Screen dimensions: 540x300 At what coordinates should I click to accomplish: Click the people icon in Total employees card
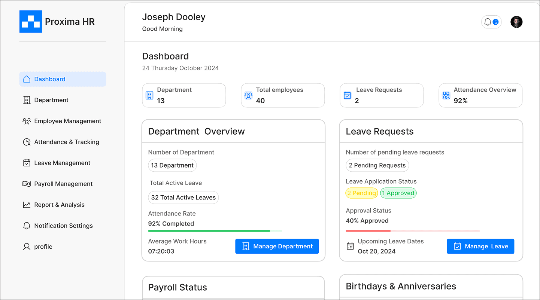click(248, 95)
